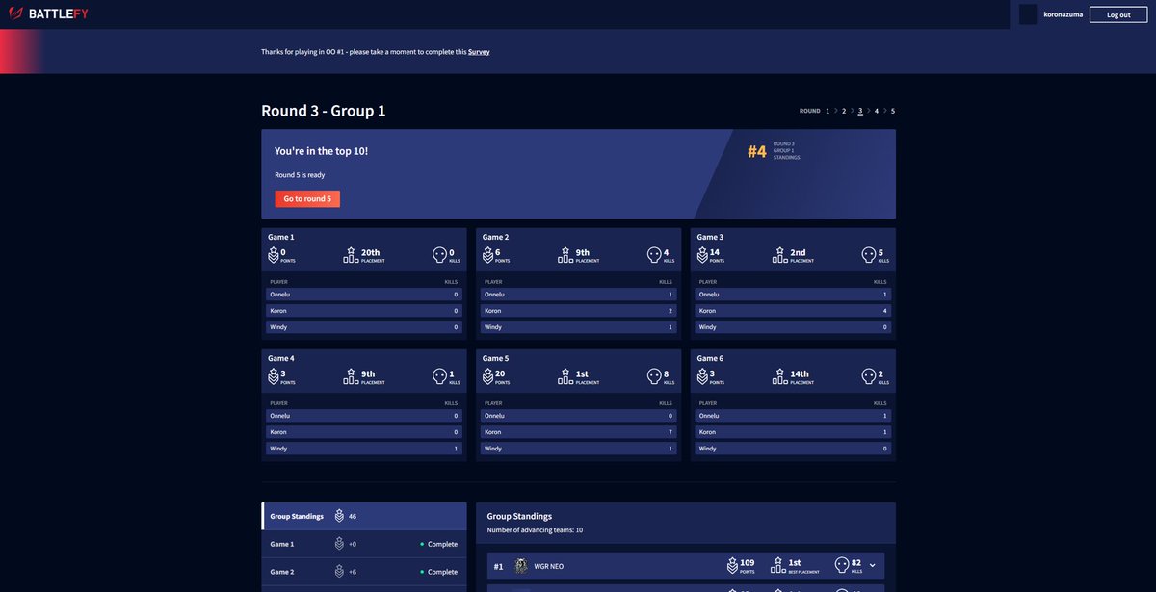Expand the WGR NEO standings row

[x=873, y=566]
